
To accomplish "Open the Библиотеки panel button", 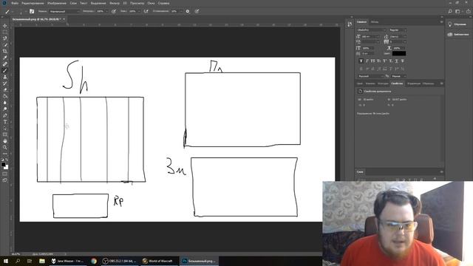I will [458, 35].
